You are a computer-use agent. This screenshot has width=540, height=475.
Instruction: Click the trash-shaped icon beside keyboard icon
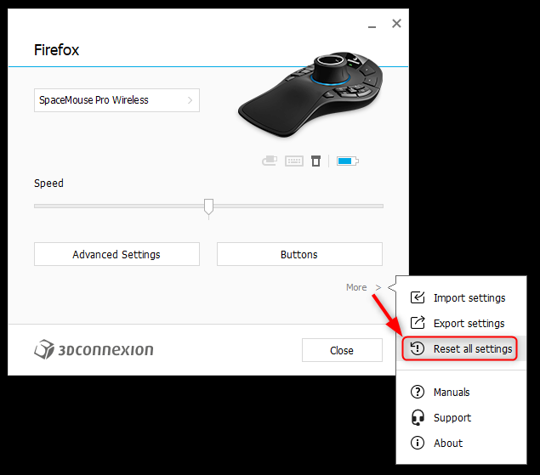(315, 161)
